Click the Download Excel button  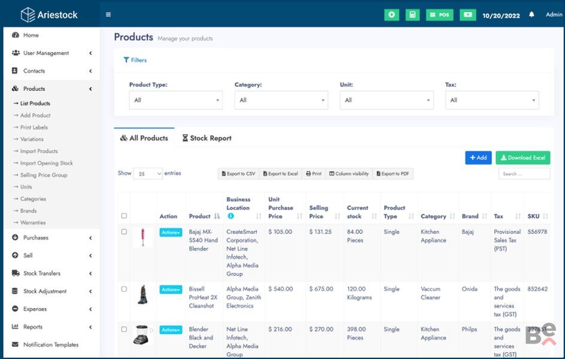click(522, 158)
